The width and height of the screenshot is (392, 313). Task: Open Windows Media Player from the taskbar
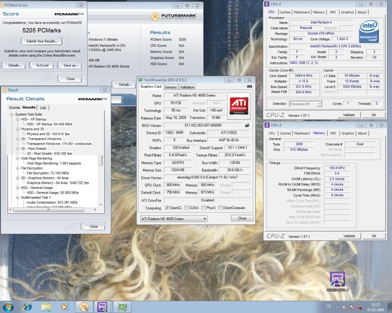pyautogui.click(x=64, y=307)
